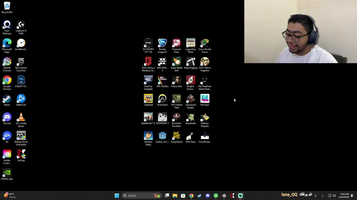
Task: Select the Discord desktop shortcut
Action: (7, 119)
